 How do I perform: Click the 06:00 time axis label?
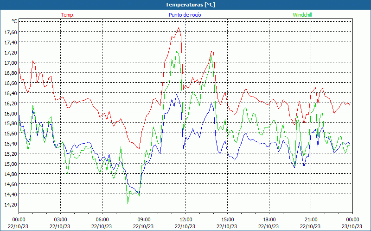tap(102, 220)
